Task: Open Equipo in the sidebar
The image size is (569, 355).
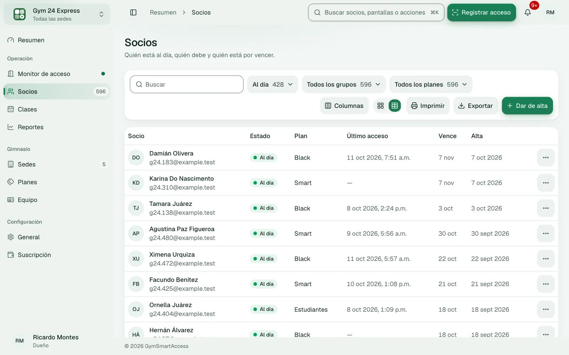Action: tap(57, 200)
